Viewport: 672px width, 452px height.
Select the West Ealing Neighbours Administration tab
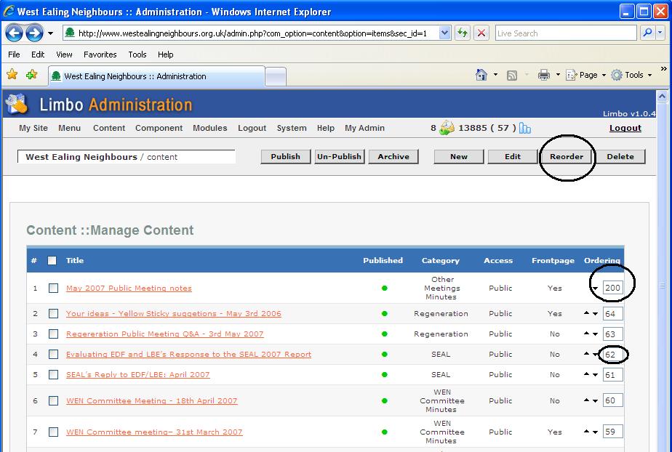click(x=156, y=76)
